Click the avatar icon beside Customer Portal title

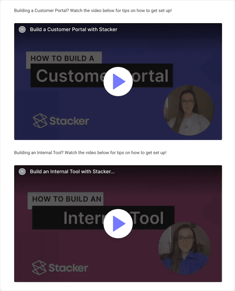[x=22, y=29]
